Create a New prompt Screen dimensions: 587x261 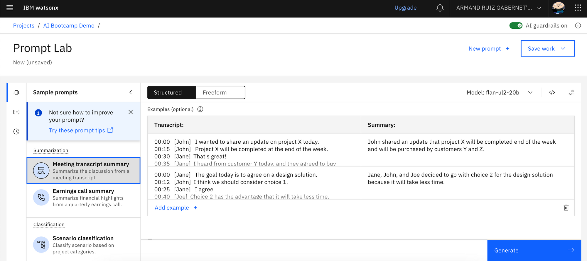point(489,49)
